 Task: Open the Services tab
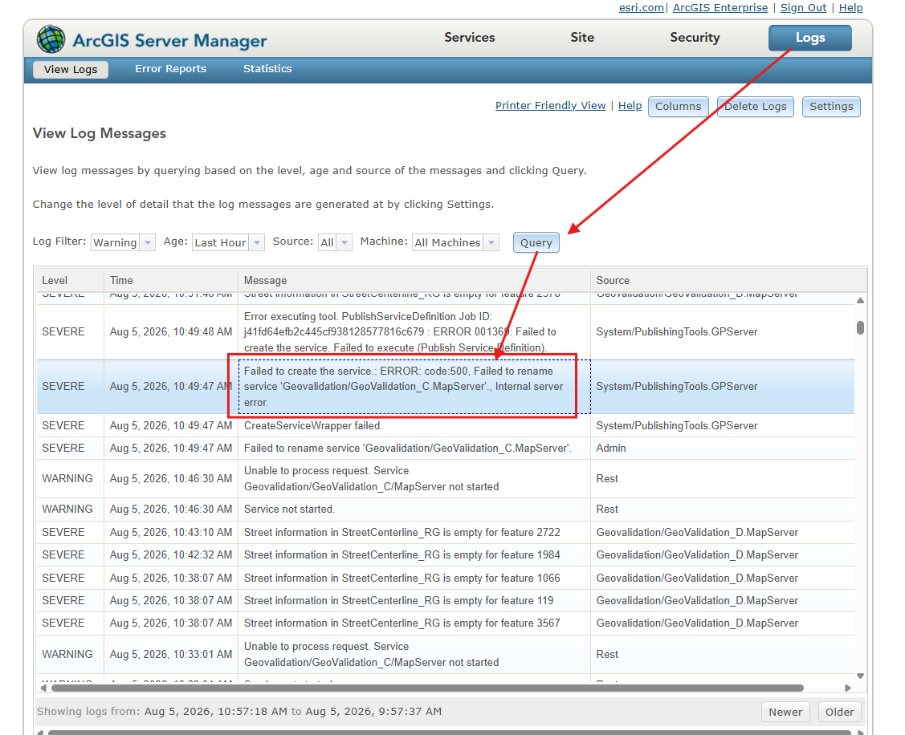(469, 38)
